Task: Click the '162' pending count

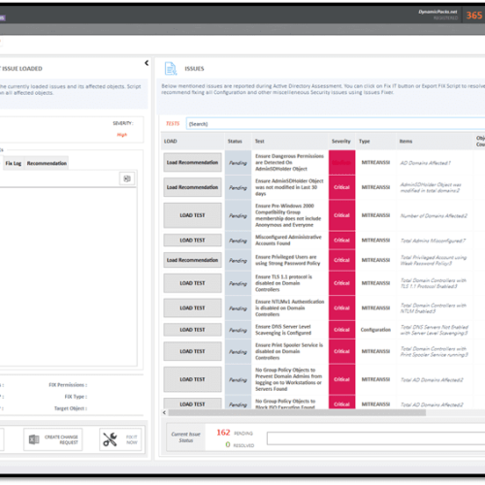Action: (x=223, y=433)
